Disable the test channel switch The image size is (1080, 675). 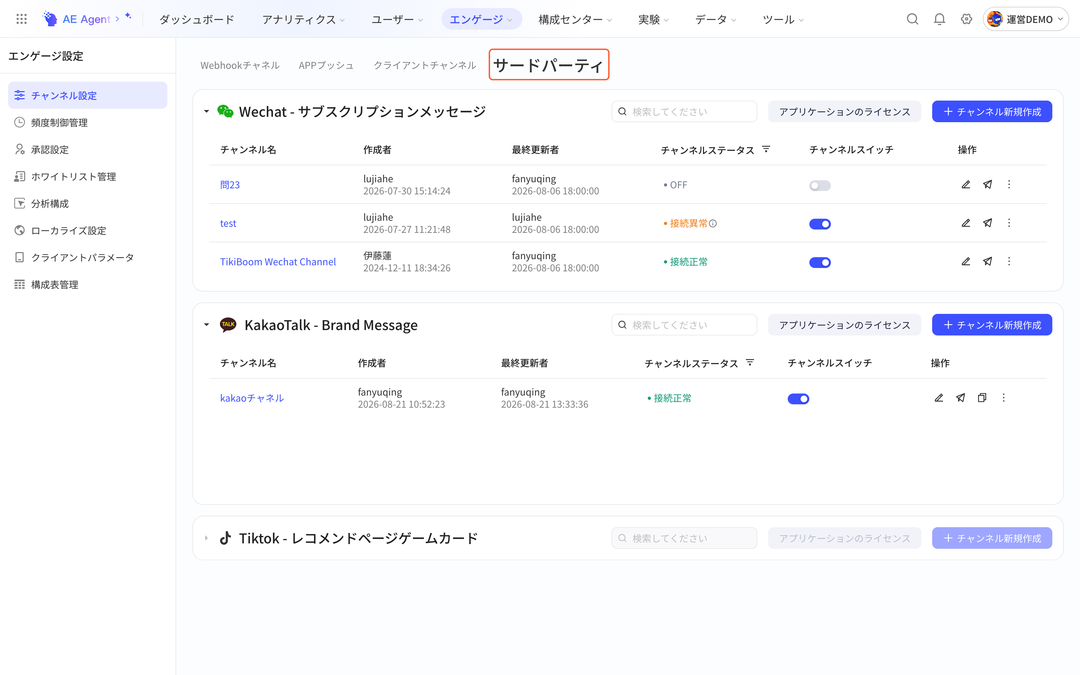point(820,224)
